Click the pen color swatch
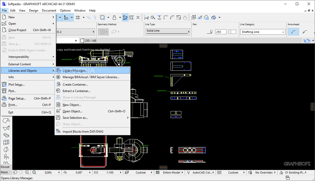315x181 pixels. [x=232, y=32]
